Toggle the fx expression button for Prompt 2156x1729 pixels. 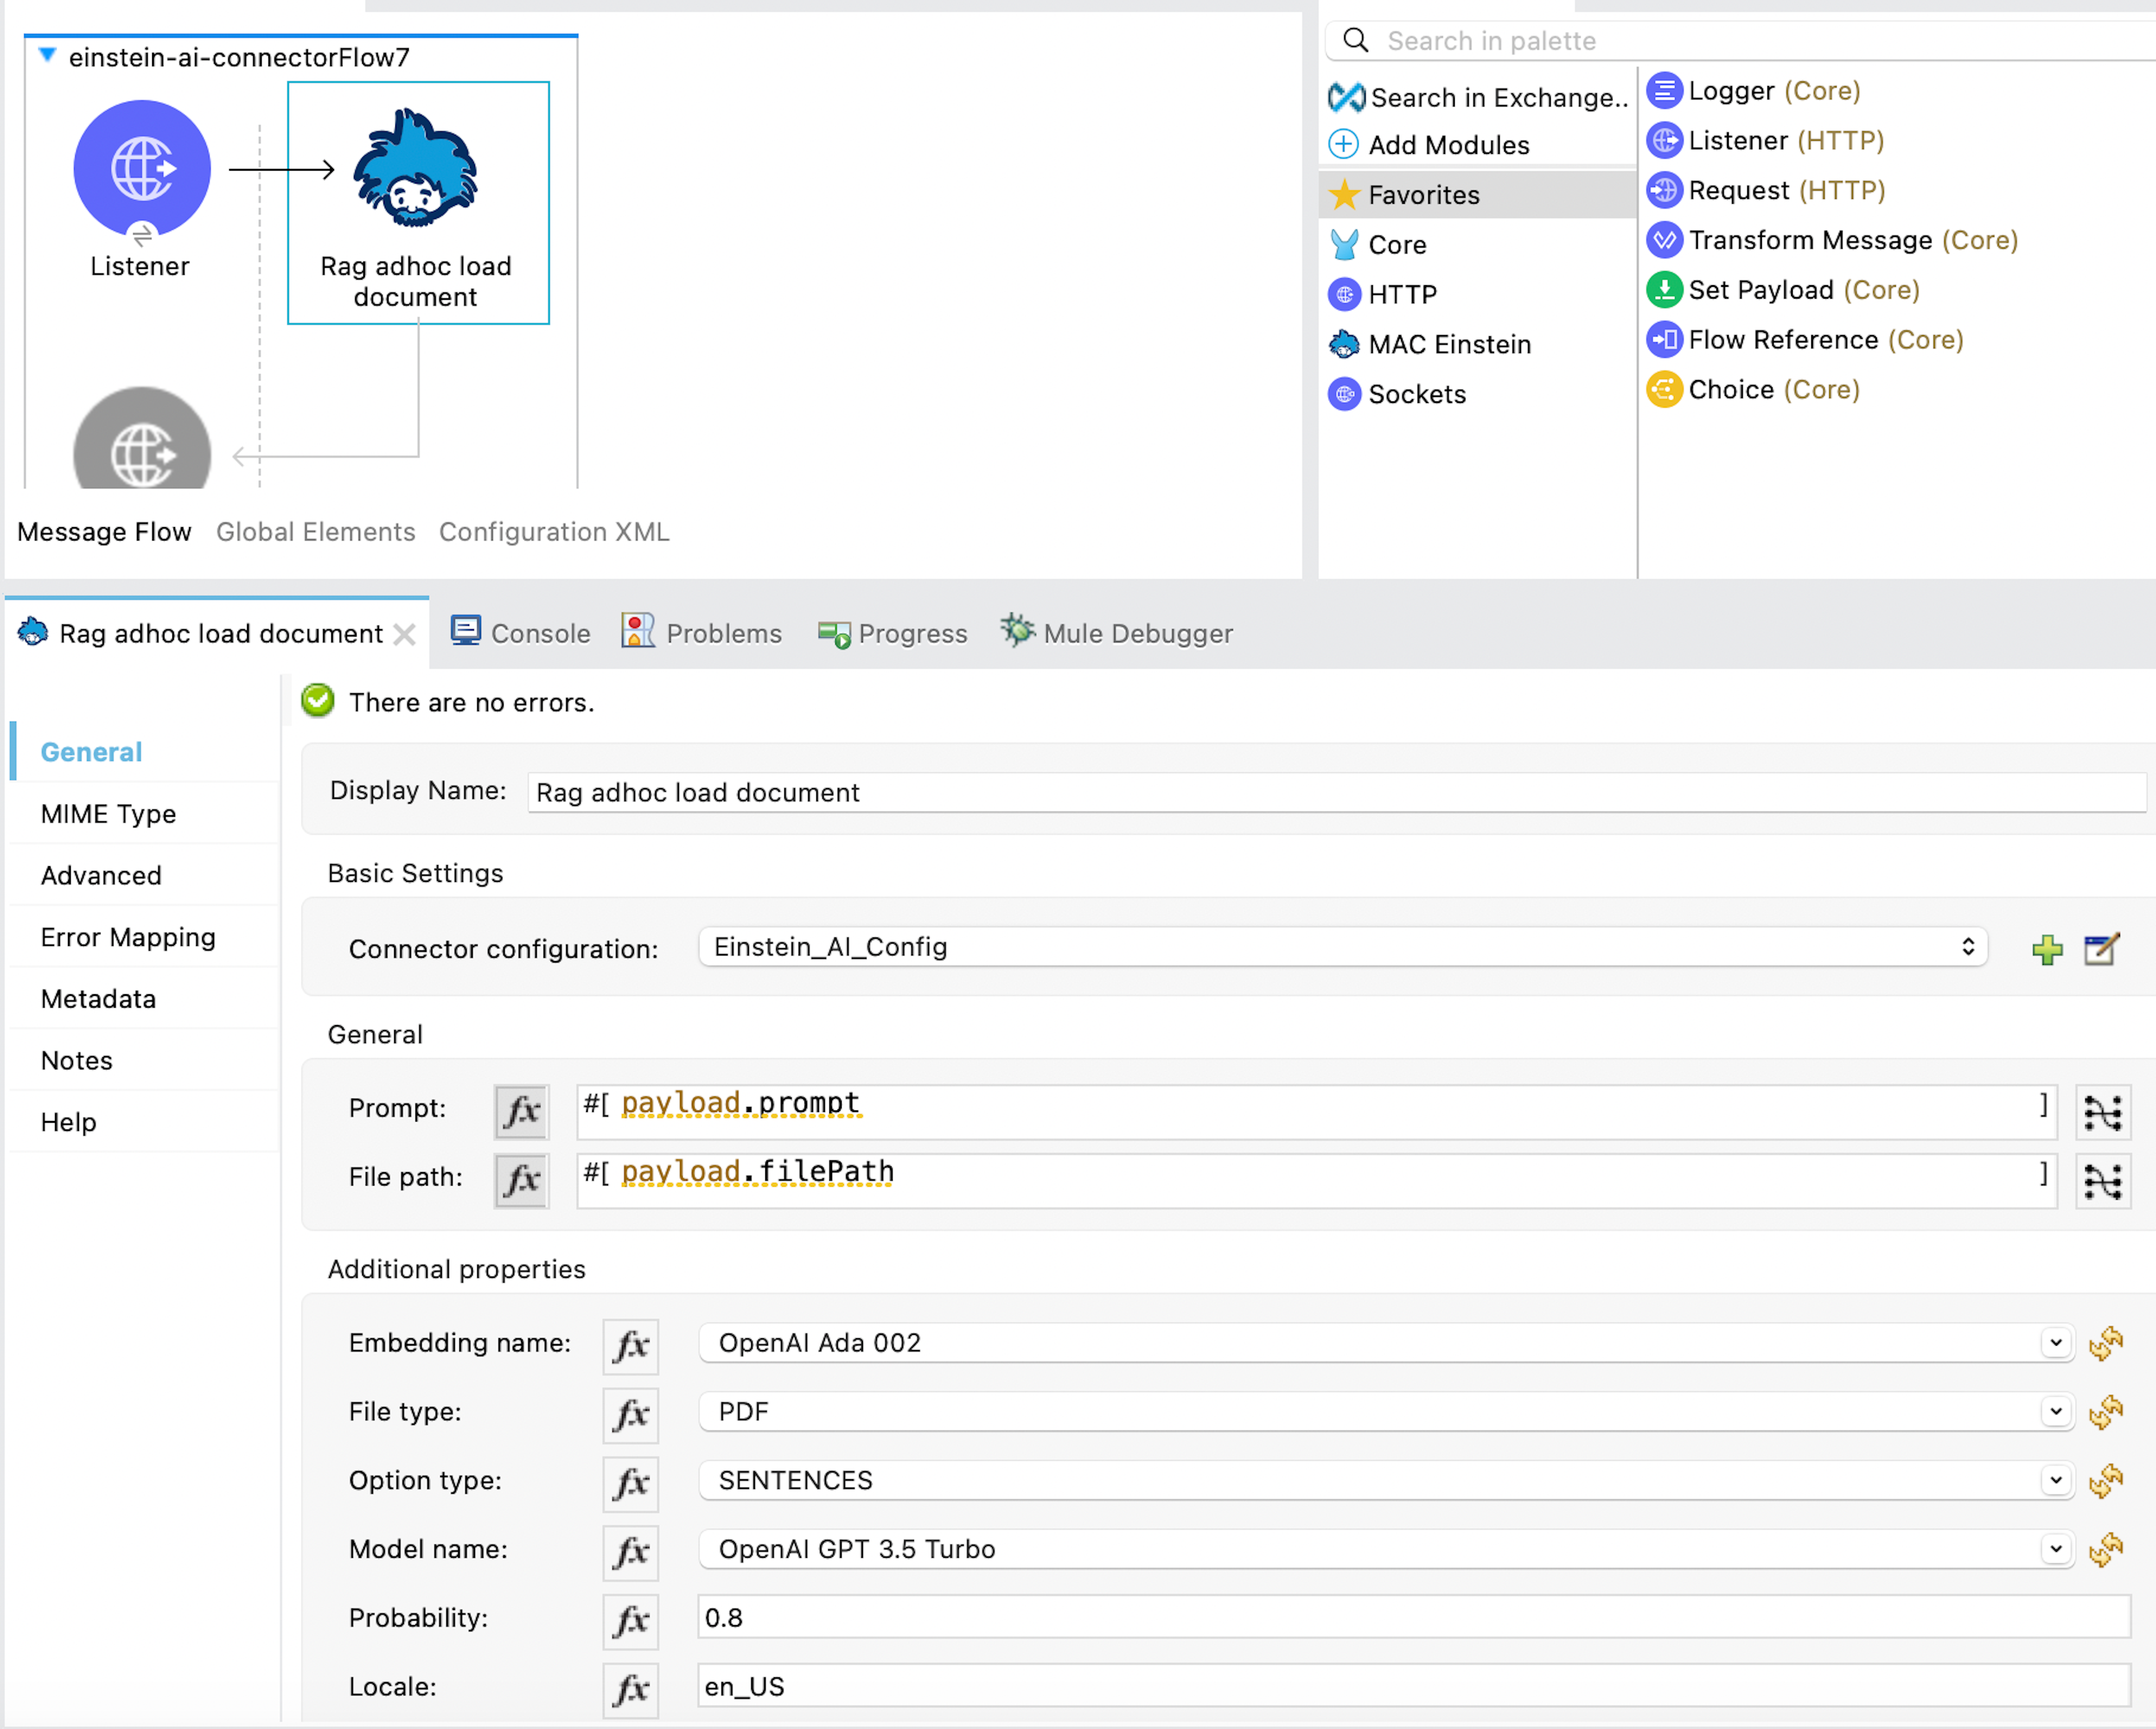point(522,1111)
